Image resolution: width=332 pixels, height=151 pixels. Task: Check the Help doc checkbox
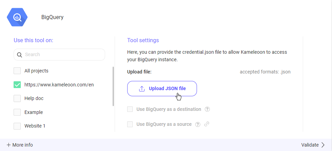click(x=17, y=98)
